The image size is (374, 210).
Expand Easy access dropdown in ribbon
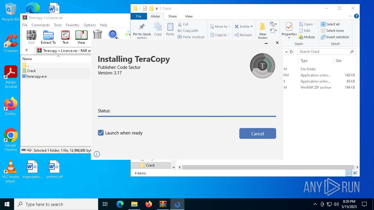273,30
